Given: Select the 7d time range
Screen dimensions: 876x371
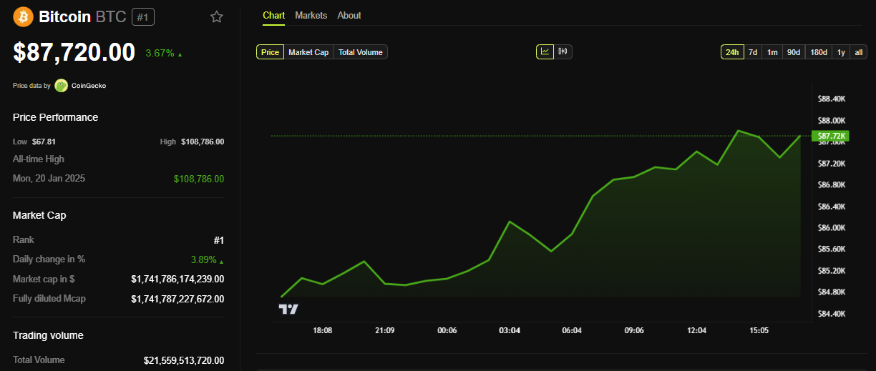Looking at the screenshot, I should (753, 52).
